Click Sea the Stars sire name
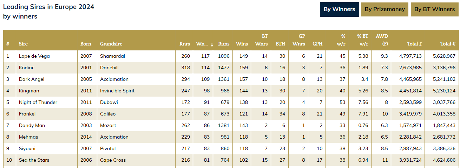The height and width of the screenshot is (168, 460). pyautogui.click(x=34, y=160)
